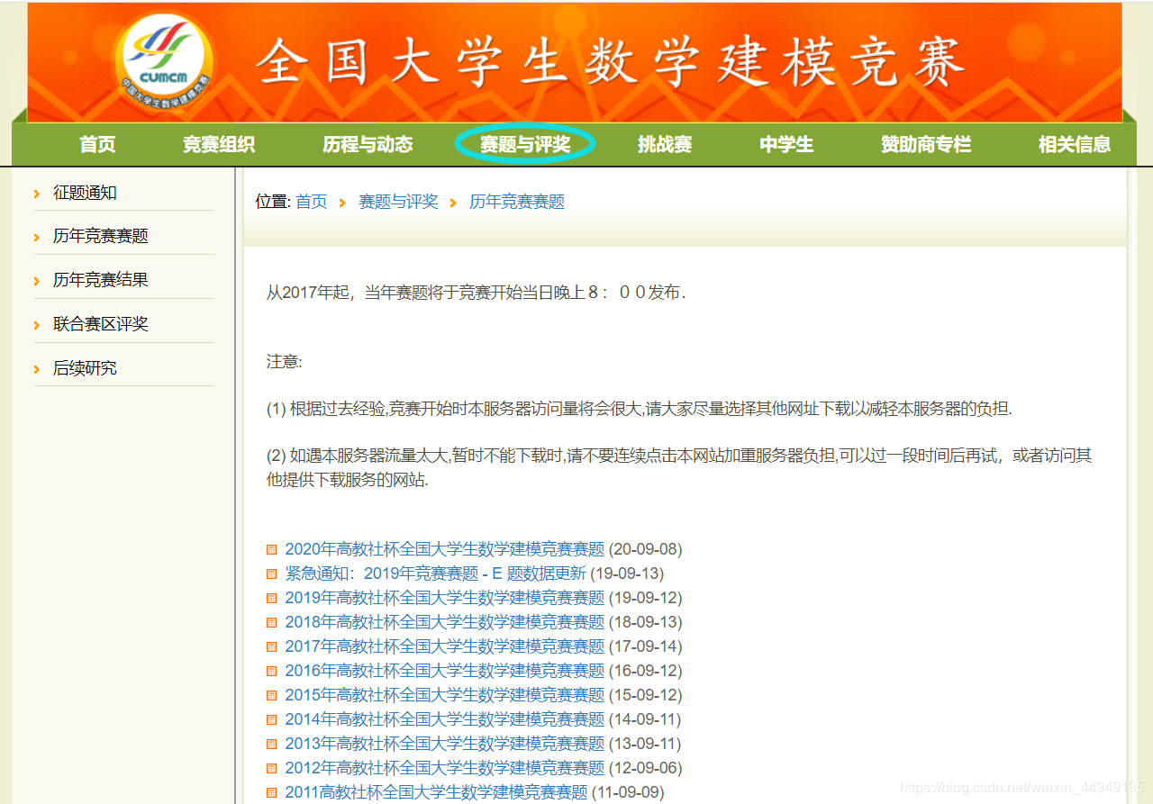The height and width of the screenshot is (804, 1153).
Task: Open the 赛题与评奖 navigation tab
Action: 525,144
